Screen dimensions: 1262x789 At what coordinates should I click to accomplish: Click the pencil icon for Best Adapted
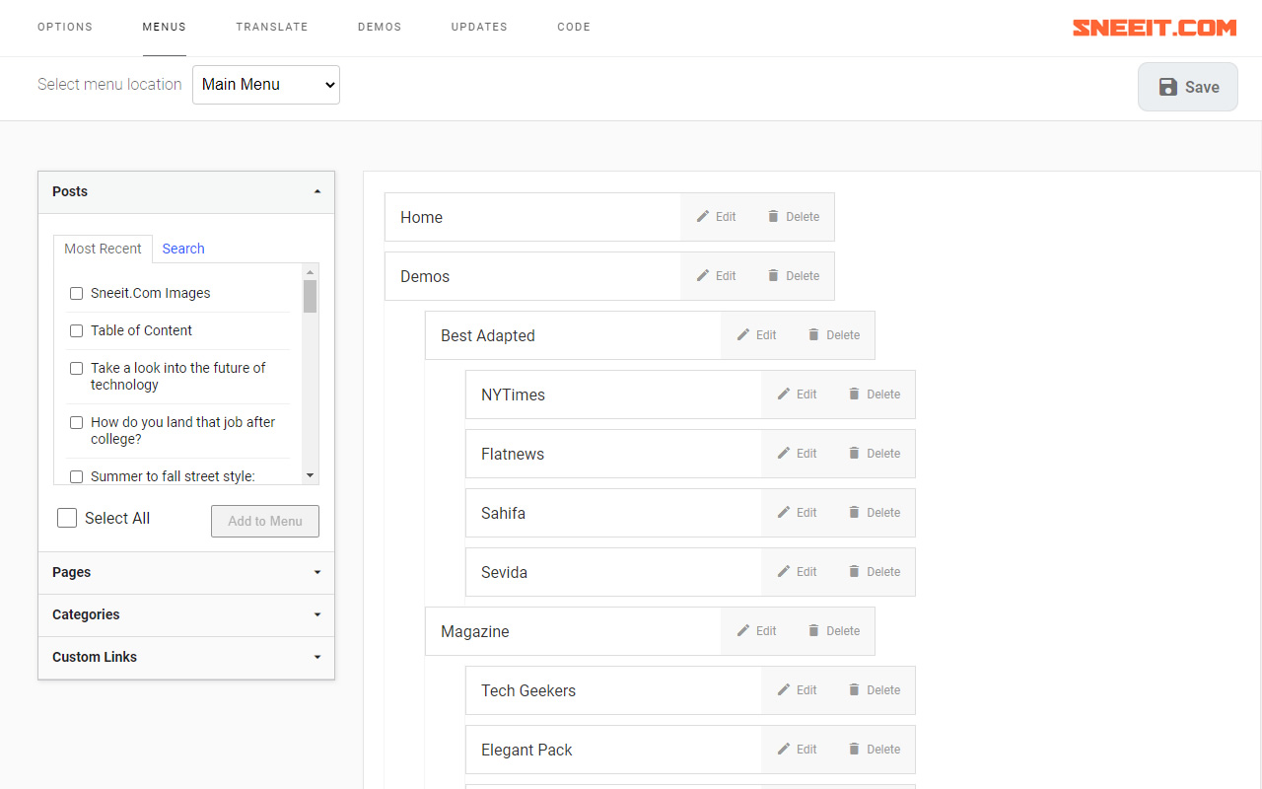click(x=743, y=335)
